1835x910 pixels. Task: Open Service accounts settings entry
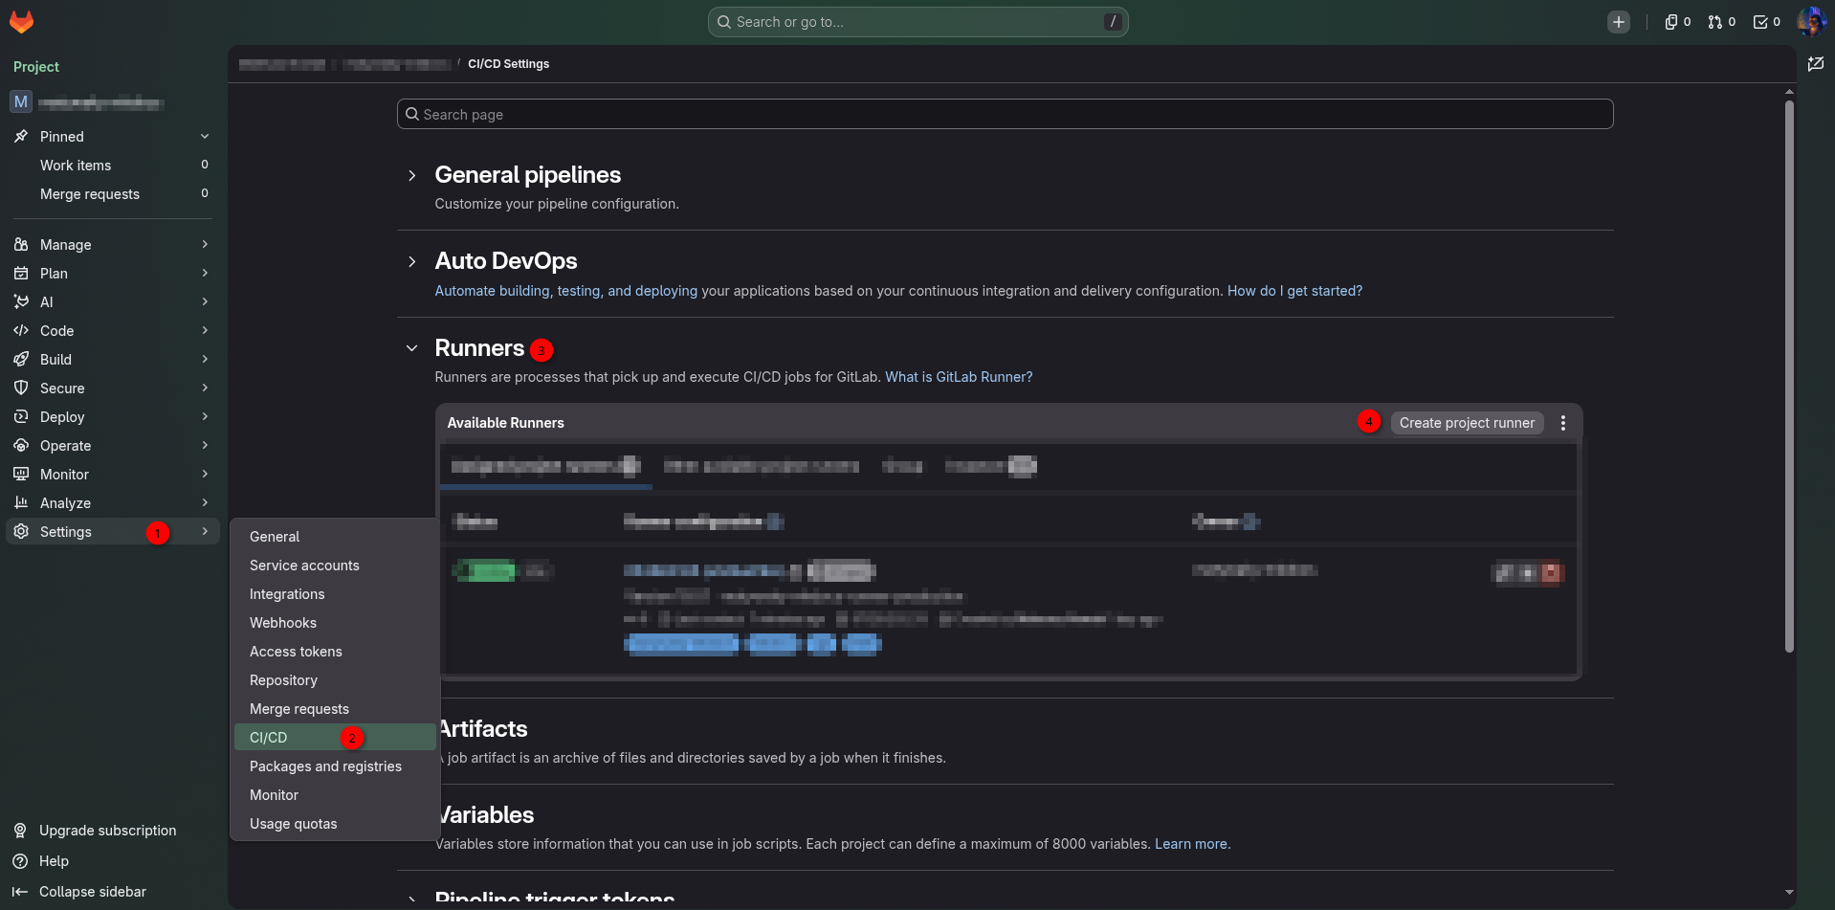pyautogui.click(x=335, y=566)
